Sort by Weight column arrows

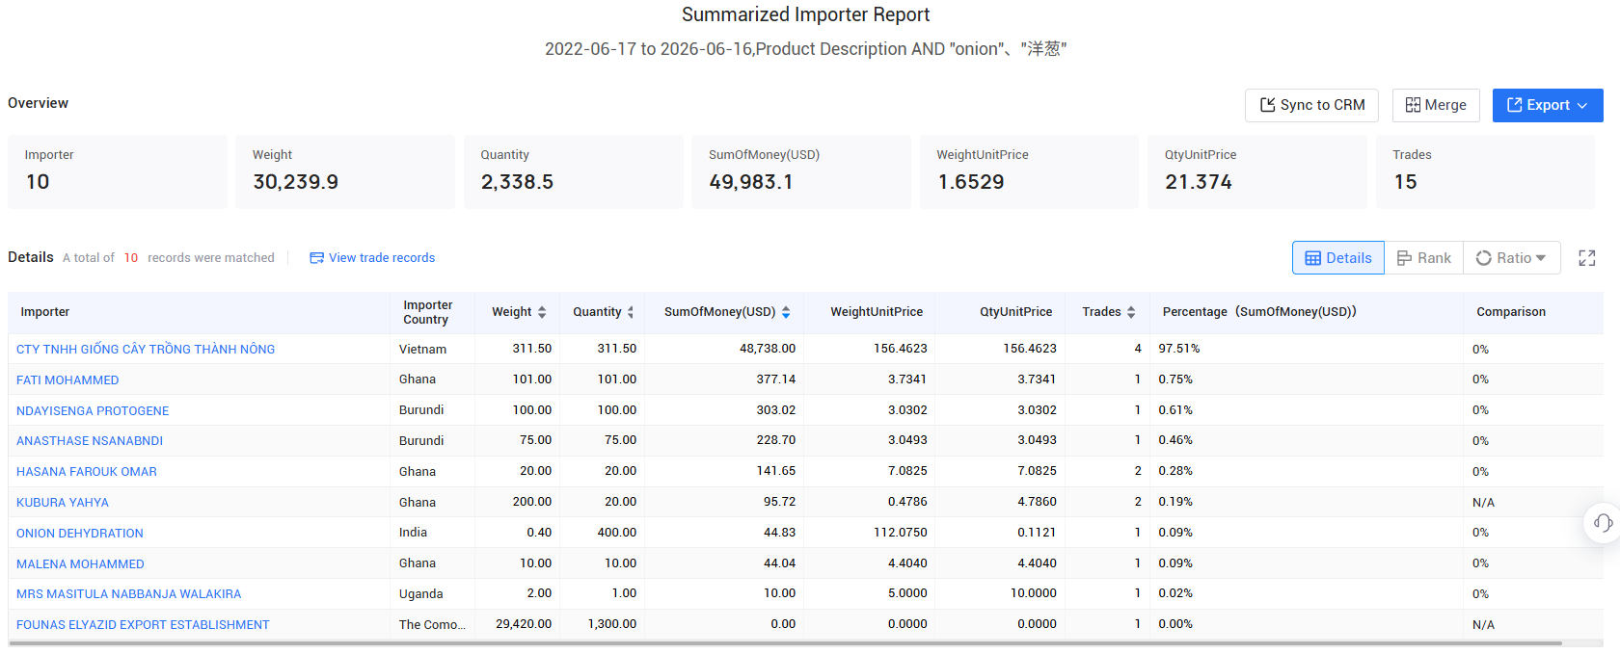tap(542, 312)
